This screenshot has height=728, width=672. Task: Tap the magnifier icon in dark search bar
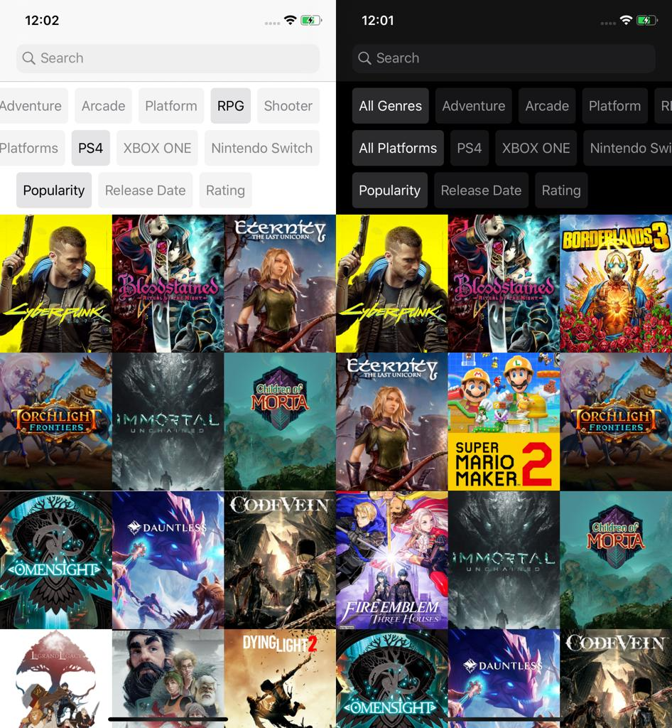point(364,58)
